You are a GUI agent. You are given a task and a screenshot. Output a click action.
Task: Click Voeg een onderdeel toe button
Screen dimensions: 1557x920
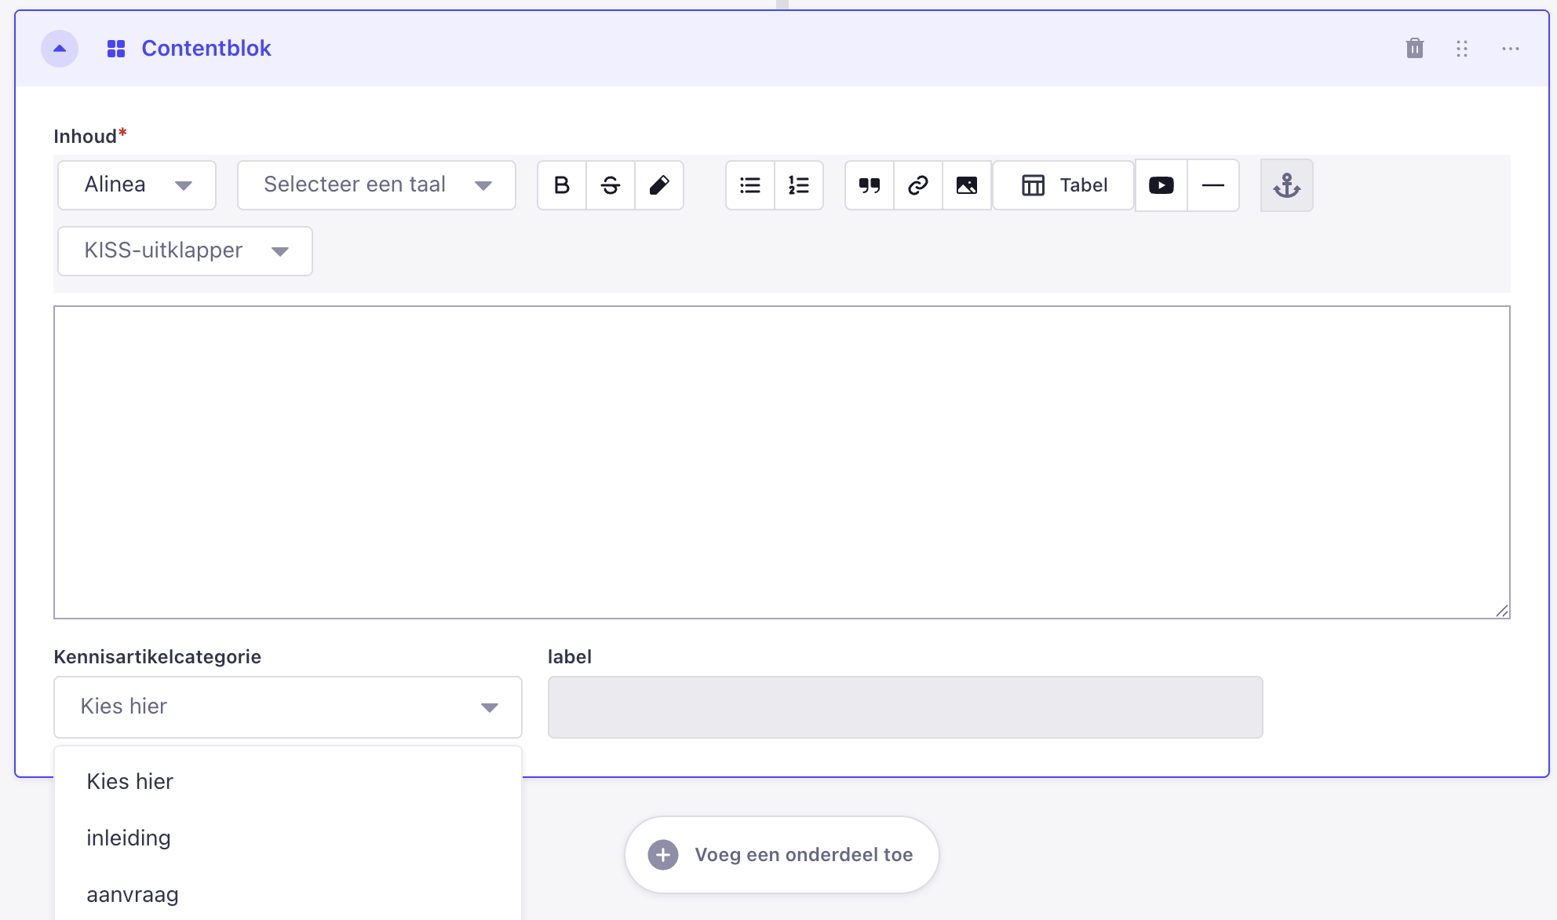click(x=782, y=855)
